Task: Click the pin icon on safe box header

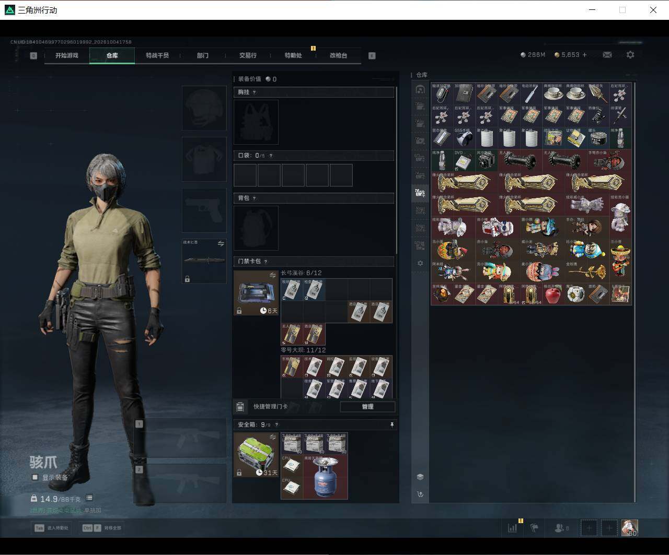Action: coord(392,425)
